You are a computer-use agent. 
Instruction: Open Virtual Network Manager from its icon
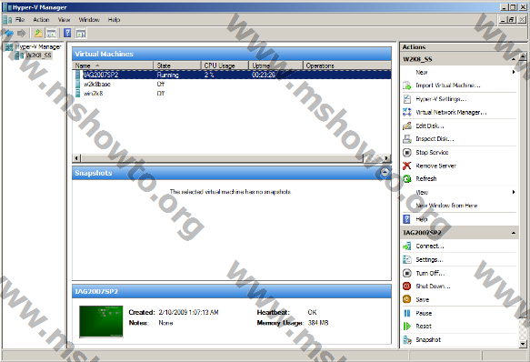pos(407,112)
